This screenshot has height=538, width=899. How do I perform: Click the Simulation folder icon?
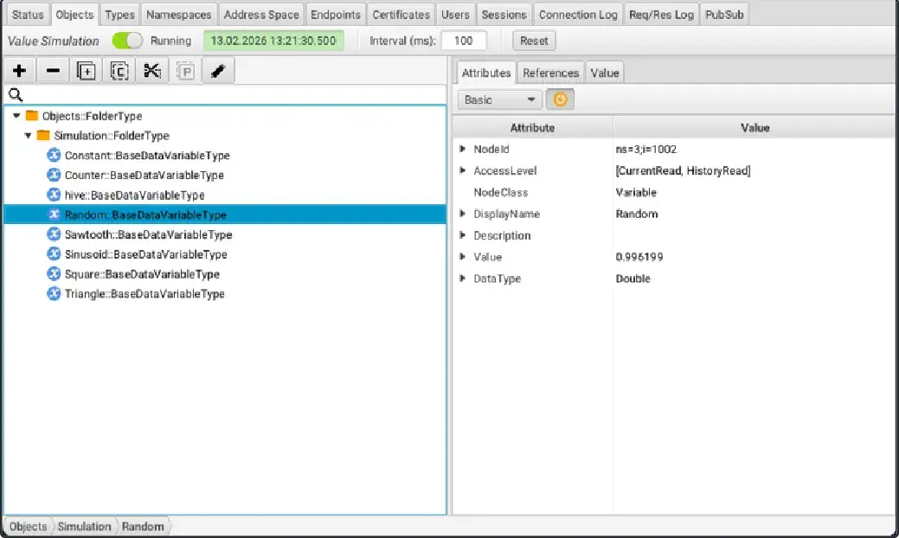coord(43,135)
